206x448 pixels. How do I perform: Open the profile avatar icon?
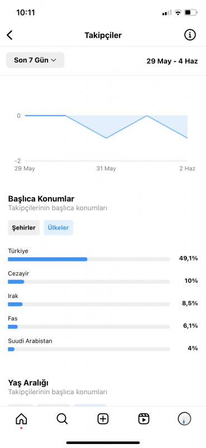(184, 419)
